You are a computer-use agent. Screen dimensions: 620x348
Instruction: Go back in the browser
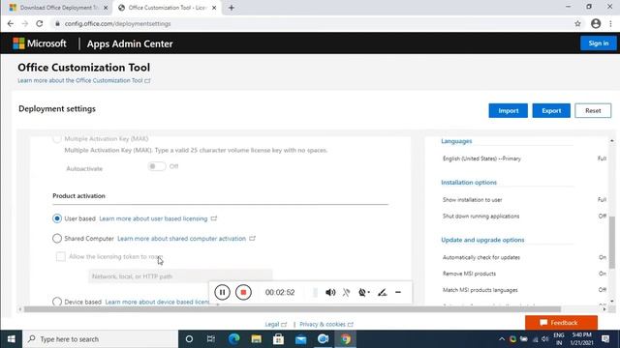click(11, 23)
